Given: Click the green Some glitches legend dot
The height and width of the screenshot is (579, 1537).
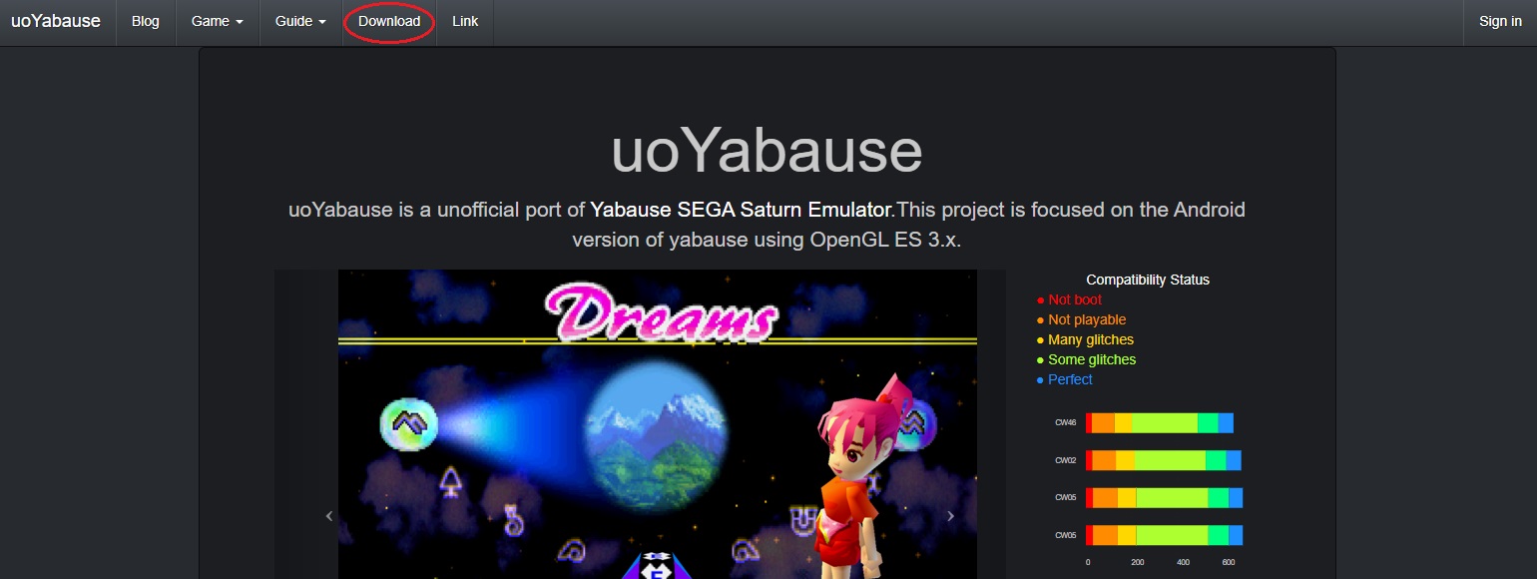Looking at the screenshot, I should pyautogui.click(x=1041, y=360).
